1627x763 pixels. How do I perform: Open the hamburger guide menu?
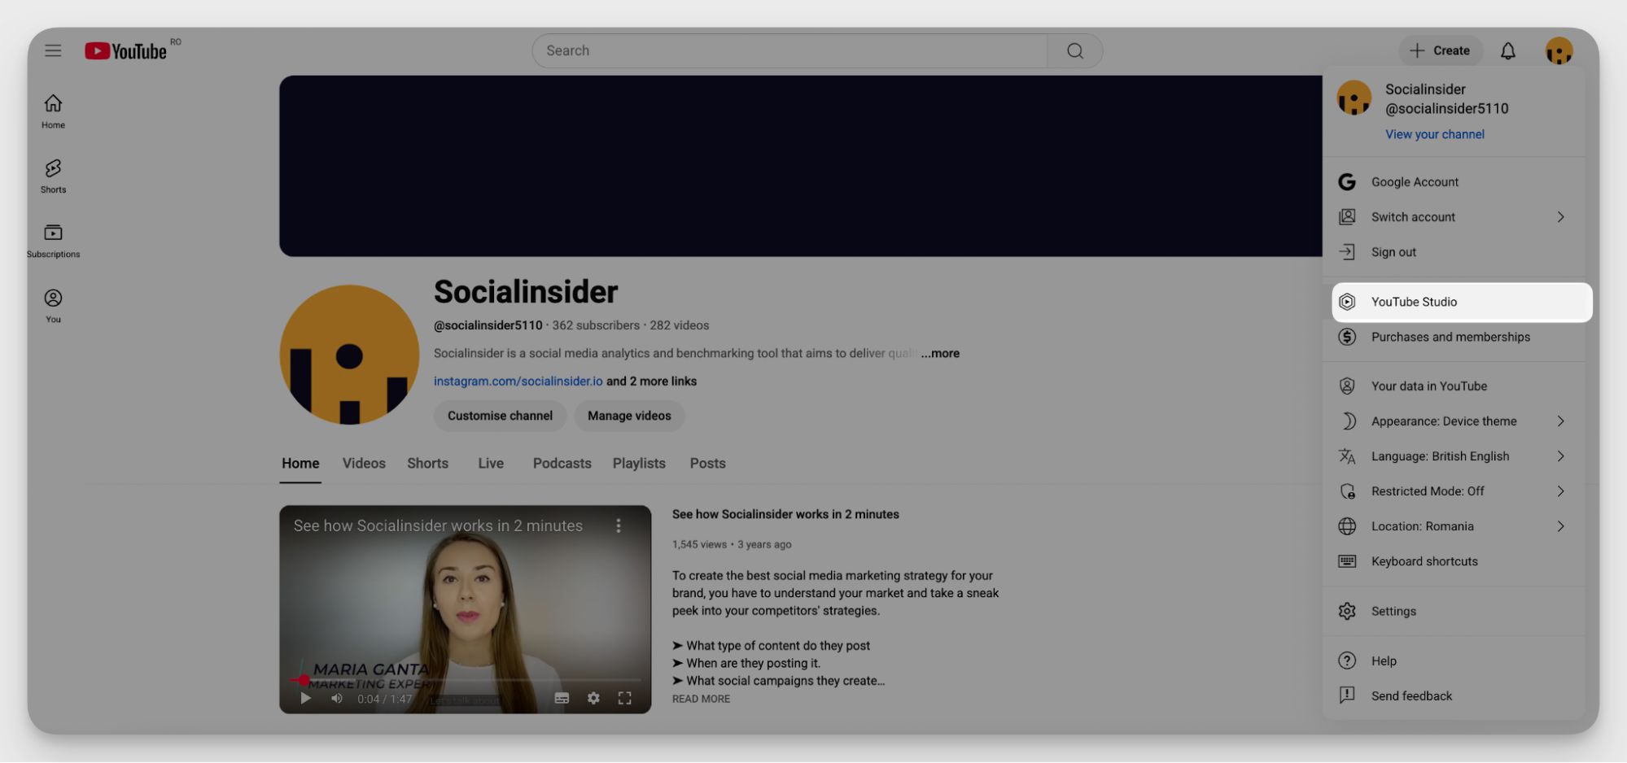[53, 50]
